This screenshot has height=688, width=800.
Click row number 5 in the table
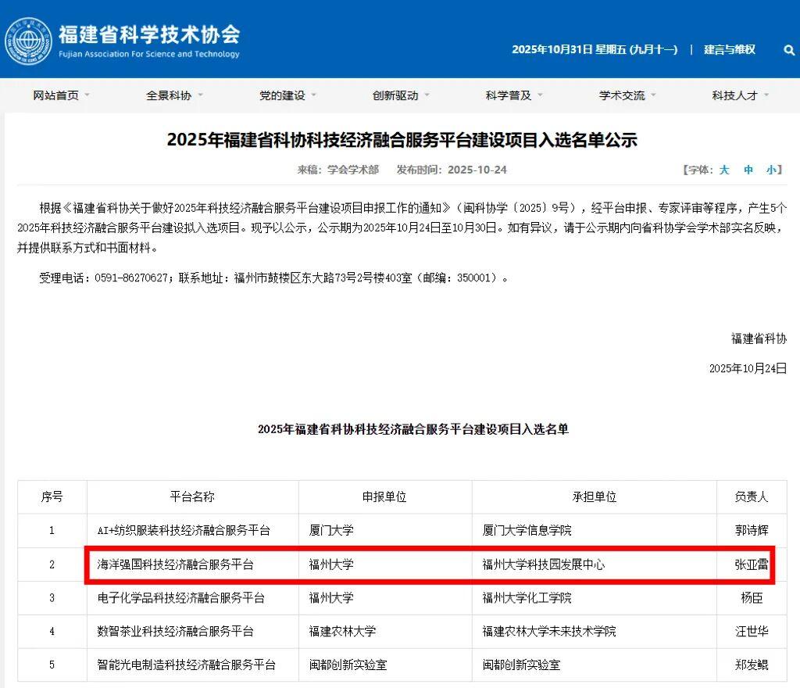(52, 665)
